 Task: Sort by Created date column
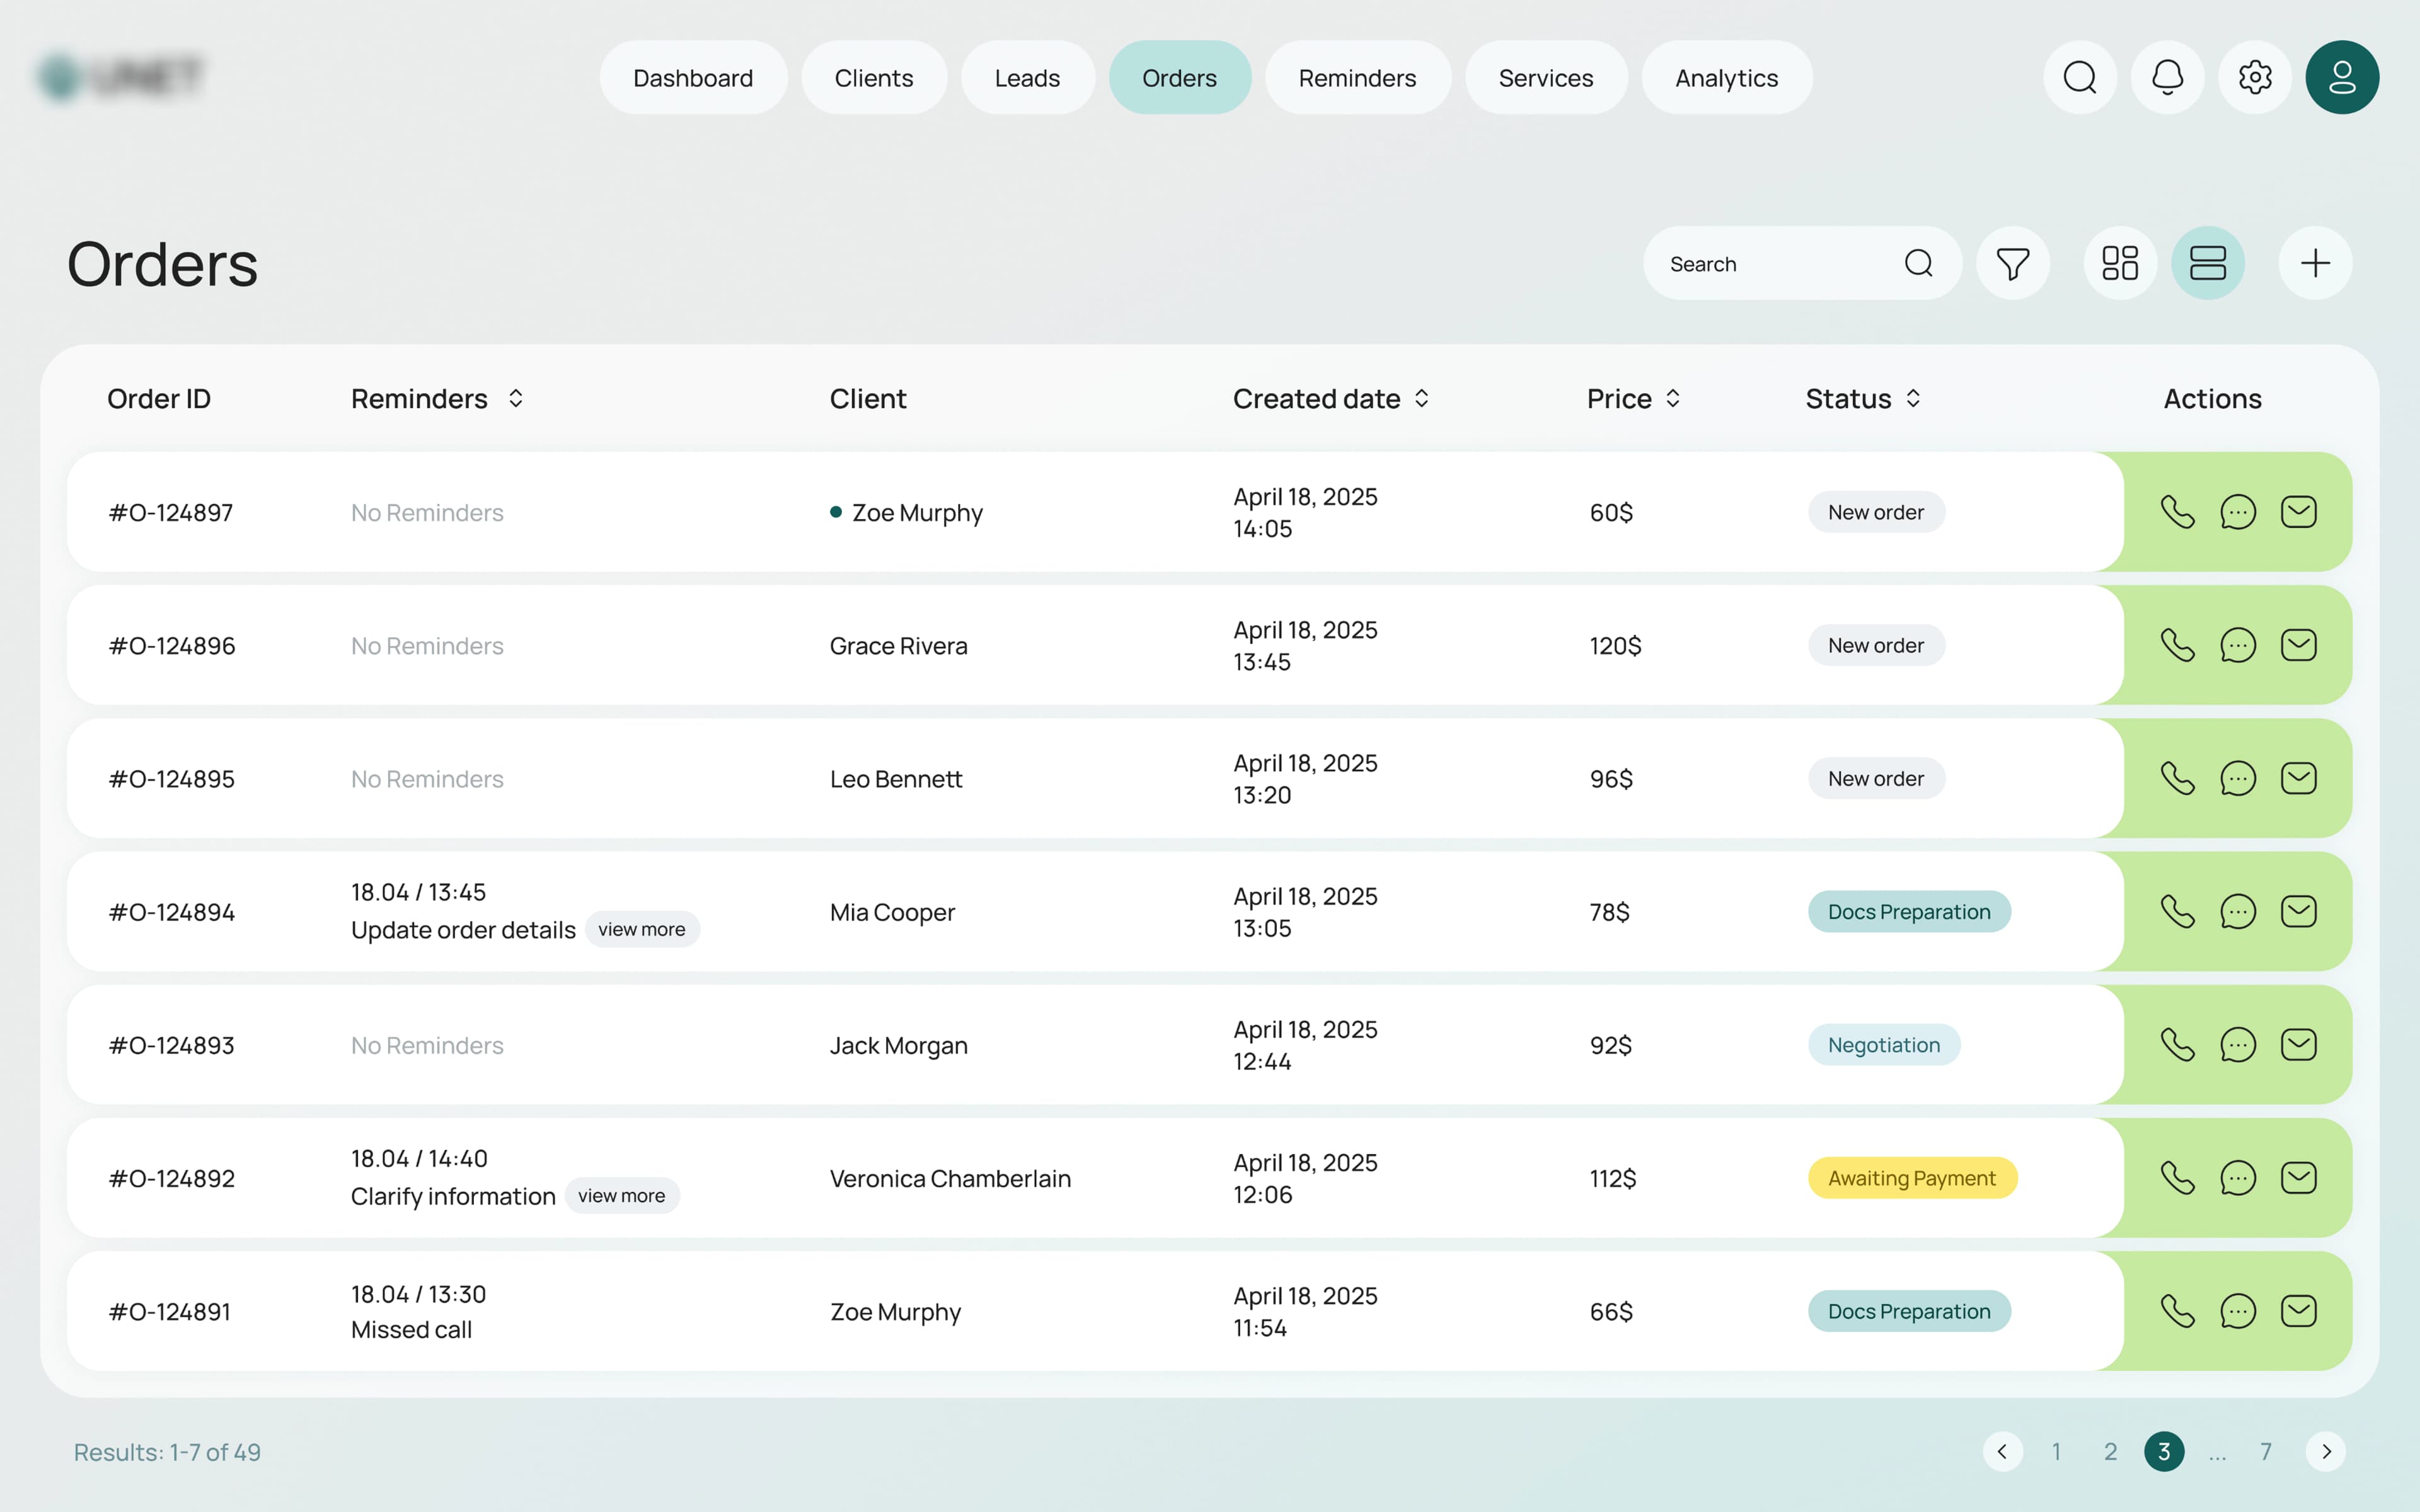pos(1421,399)
